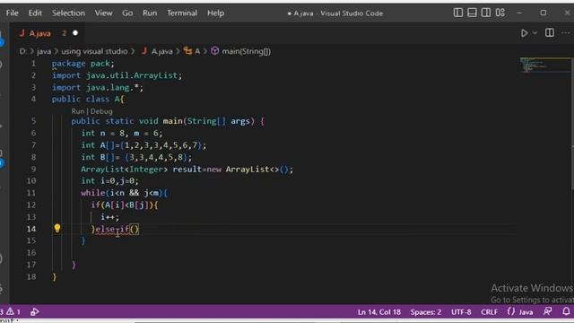Click the class icon in breadcrumb
The height and width of the screenshot is (323, 574).
(x=187, y=51)
